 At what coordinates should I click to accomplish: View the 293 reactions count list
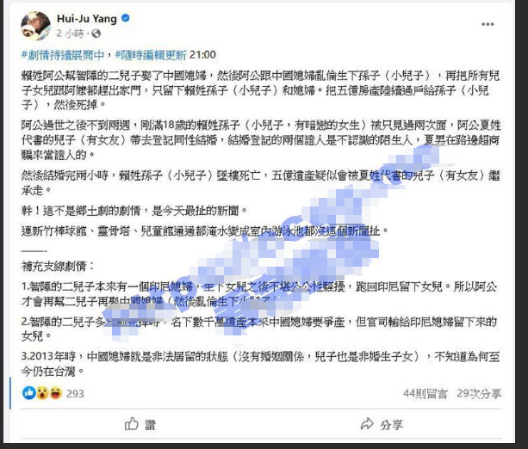pyautogui.click(x=75, y=393)
